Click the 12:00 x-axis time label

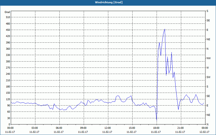108,128
